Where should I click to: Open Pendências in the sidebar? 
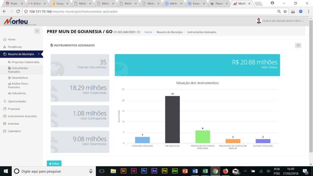(15, 47)
